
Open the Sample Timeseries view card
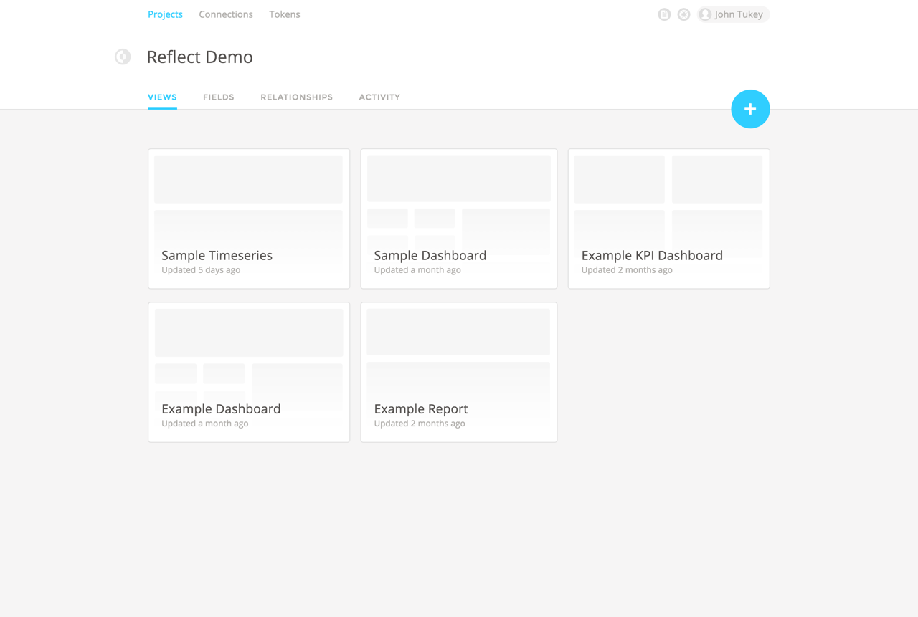pos(249,219)
